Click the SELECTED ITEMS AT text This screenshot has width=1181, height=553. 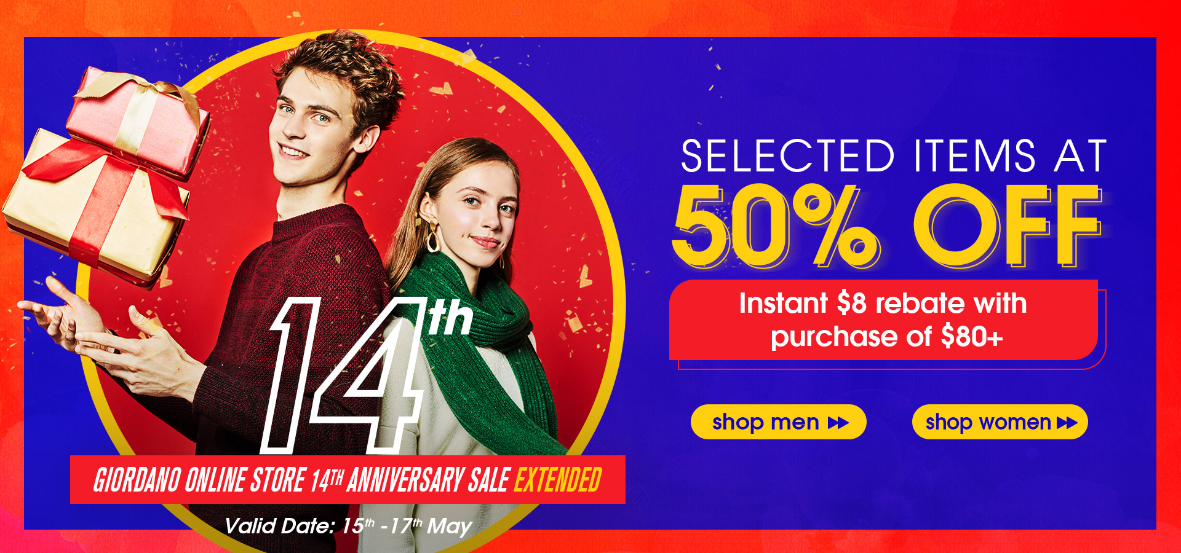[x=893, y=156]
